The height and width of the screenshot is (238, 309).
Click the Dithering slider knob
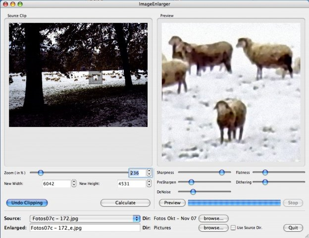265,182
